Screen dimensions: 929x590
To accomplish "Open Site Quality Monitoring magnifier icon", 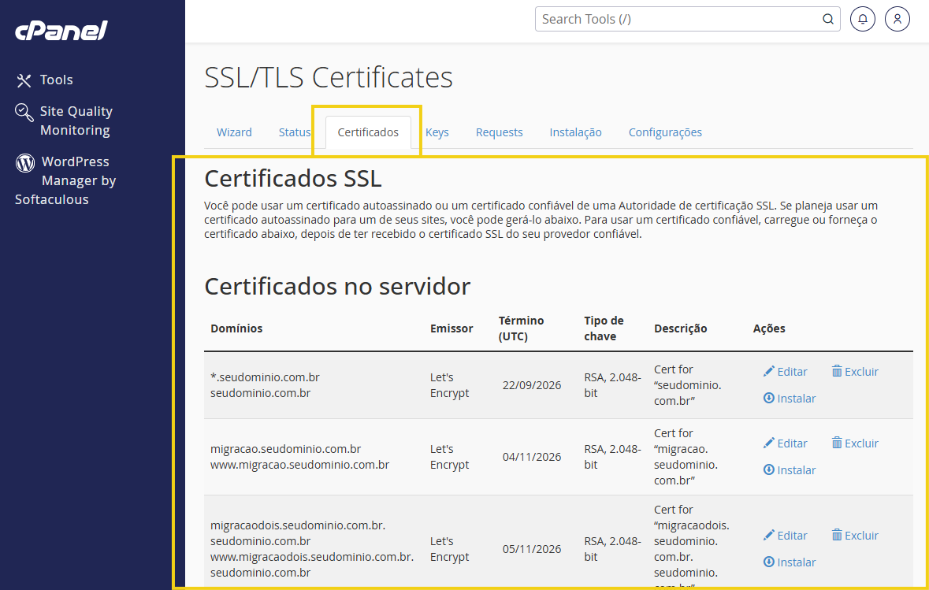I will click(24, 112).
